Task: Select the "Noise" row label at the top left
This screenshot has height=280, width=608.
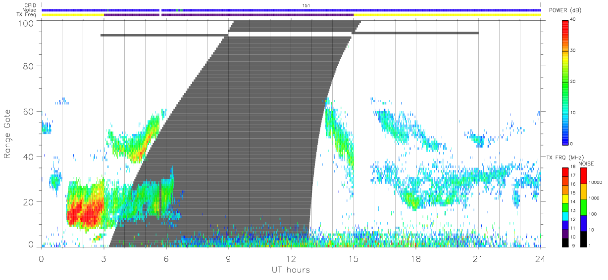Action: (x=30, y=10)
